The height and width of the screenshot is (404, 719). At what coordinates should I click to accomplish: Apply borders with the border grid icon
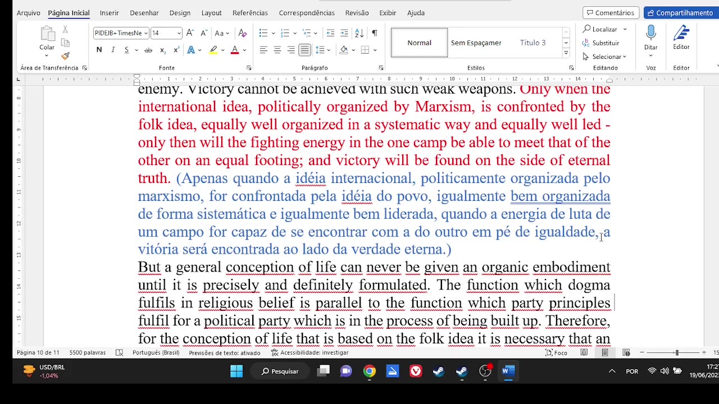(x=365, y=50)
